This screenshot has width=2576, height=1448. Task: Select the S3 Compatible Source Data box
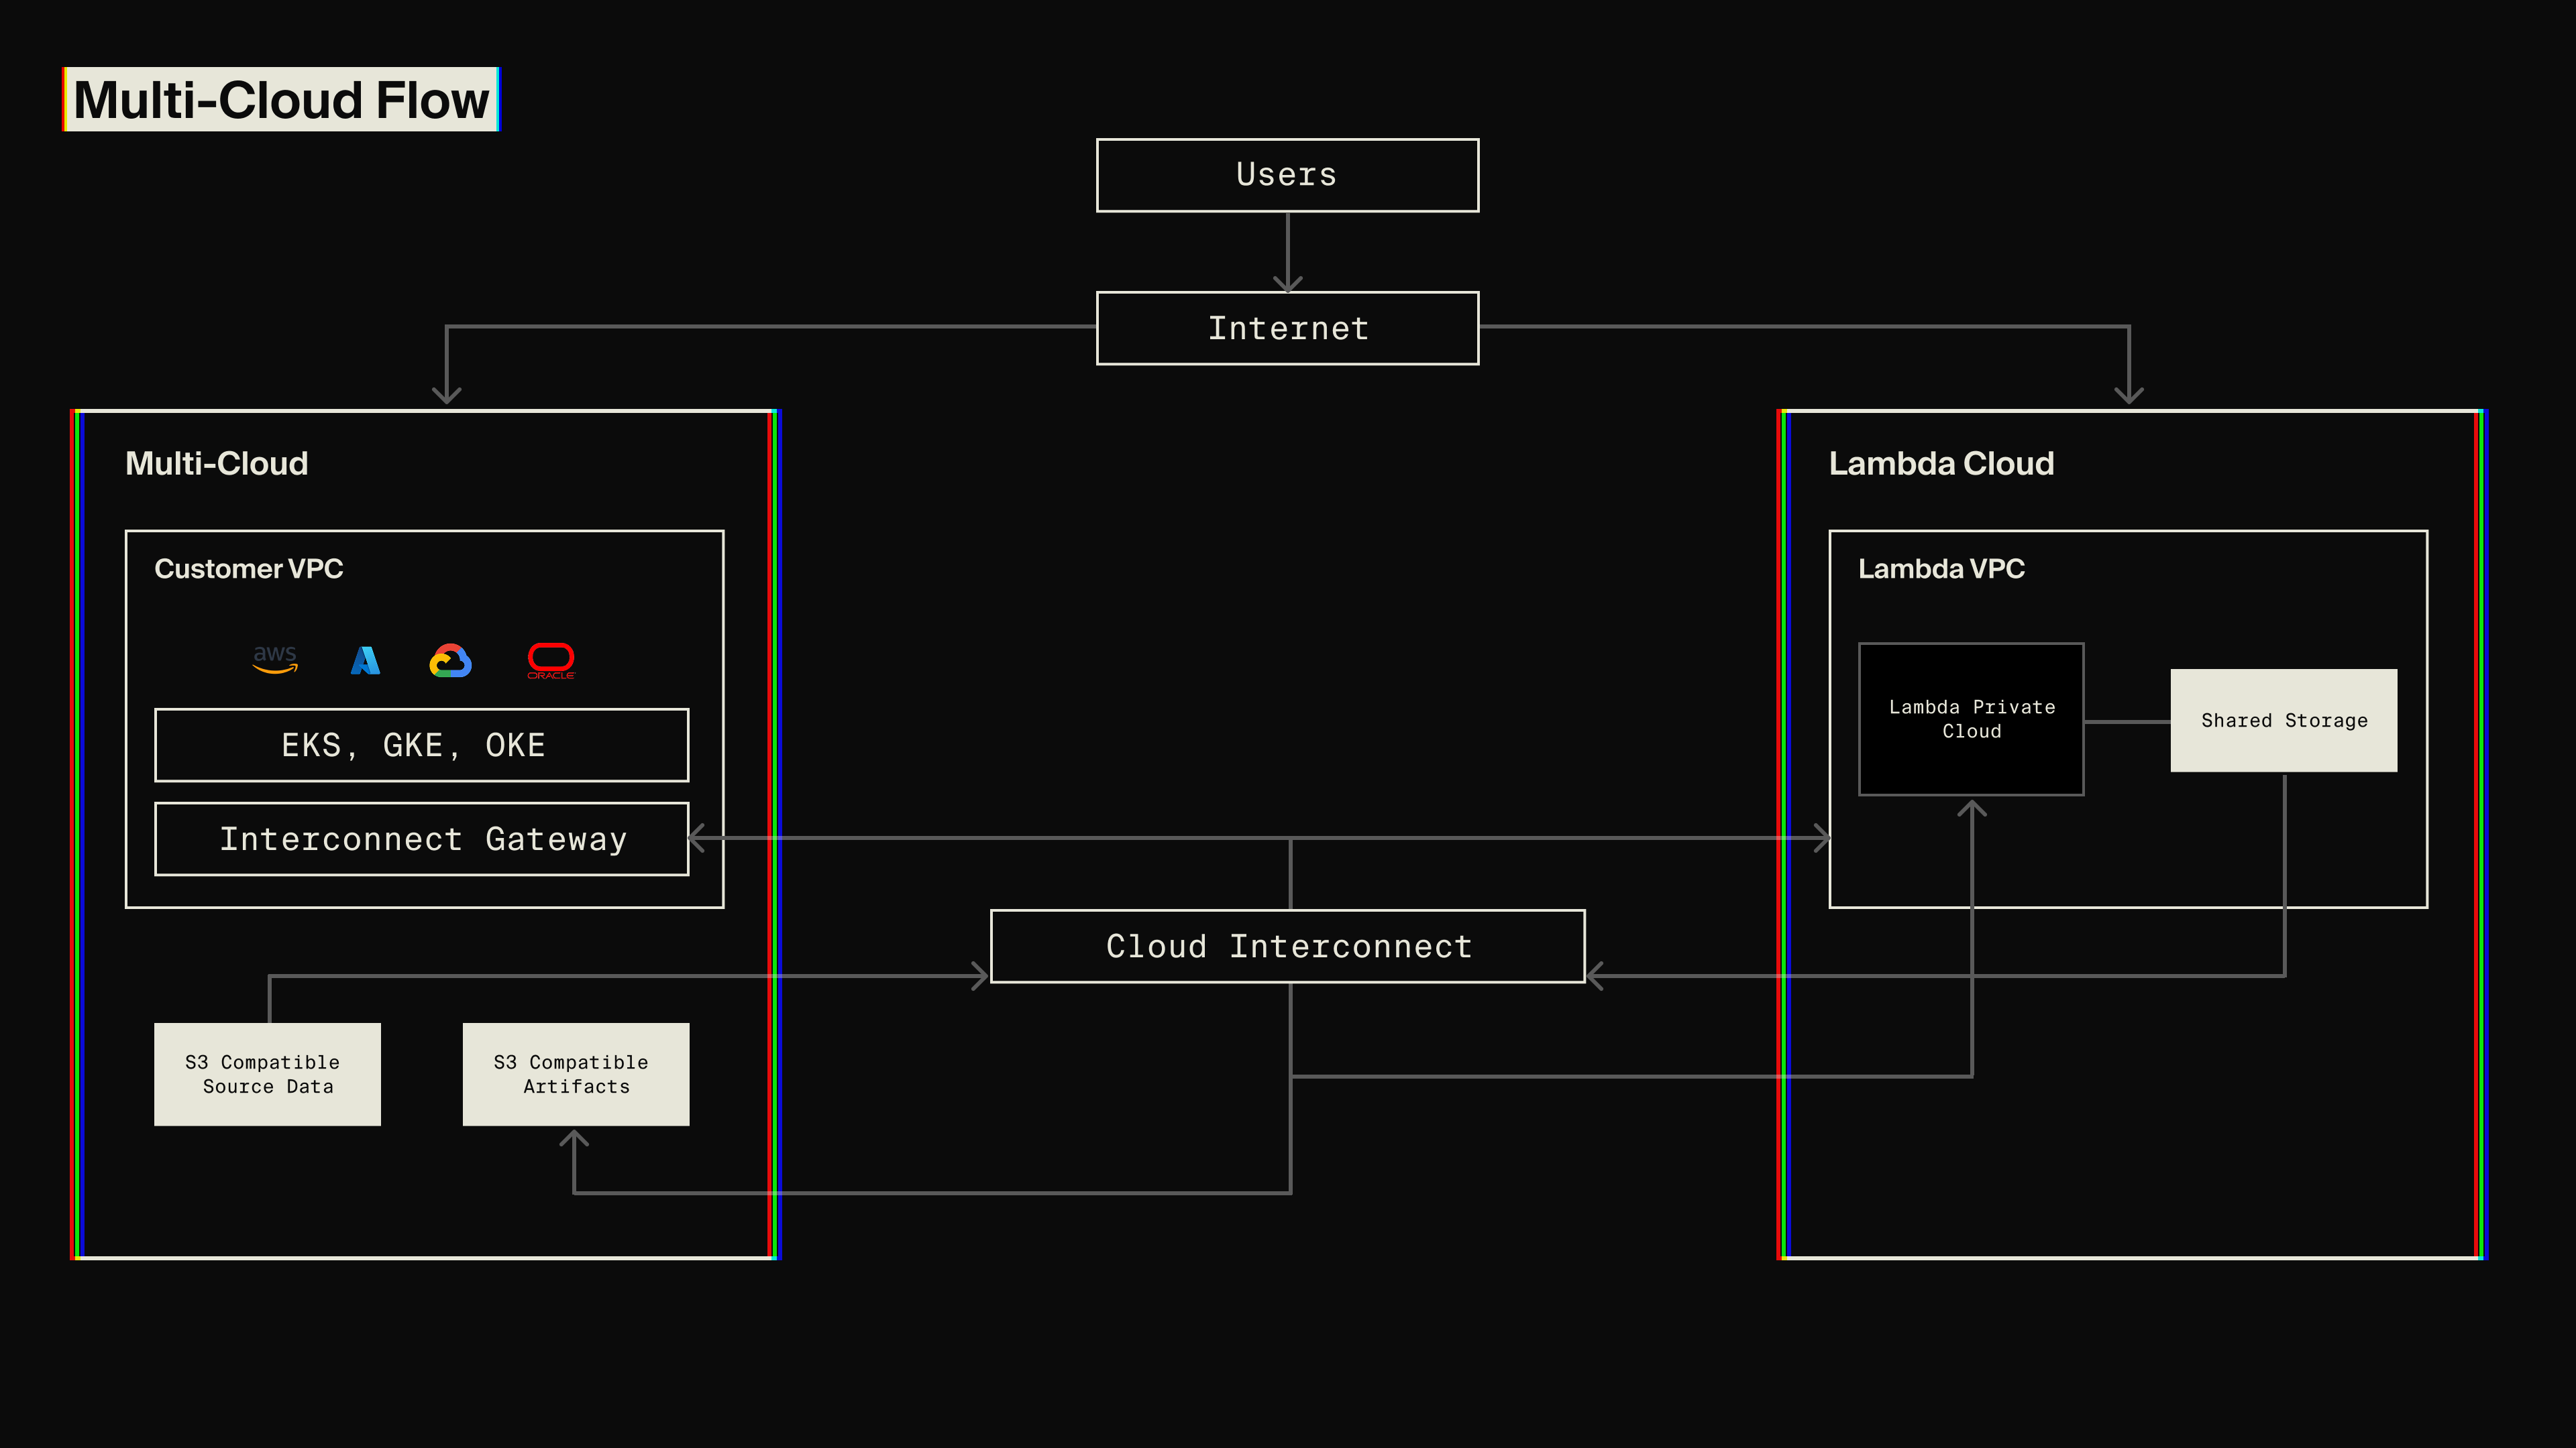pyautogui.click(x=267, y=1074)
